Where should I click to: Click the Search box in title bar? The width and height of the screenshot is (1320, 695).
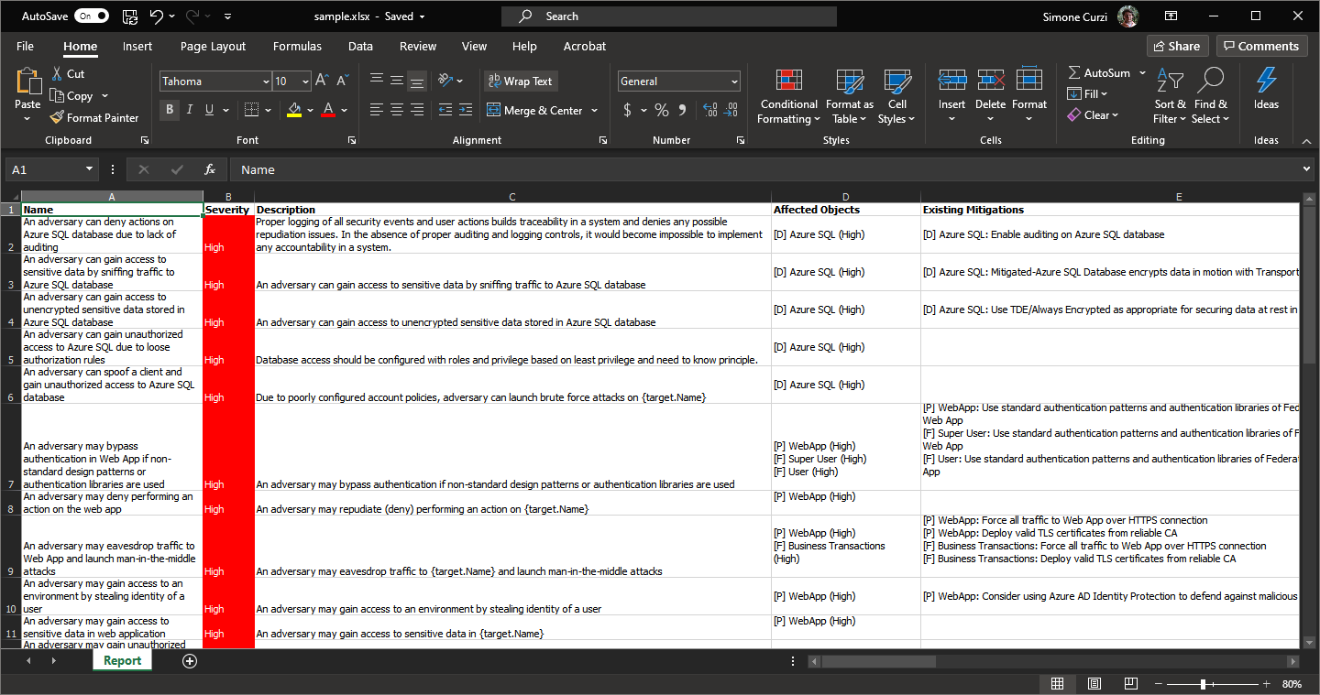point(669,16)
